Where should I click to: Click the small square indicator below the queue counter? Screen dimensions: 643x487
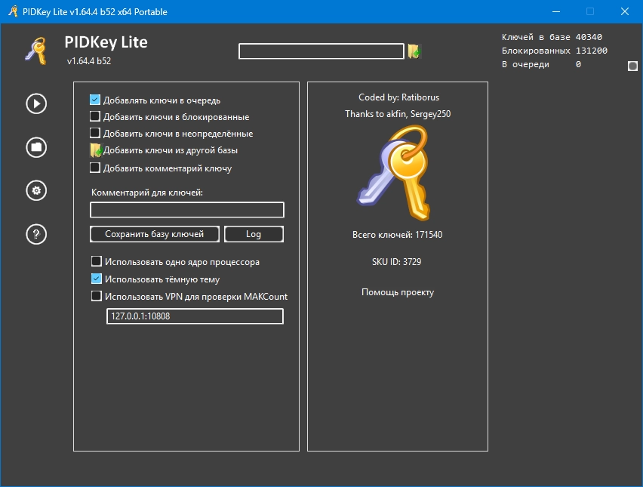(x=632, y=66)
